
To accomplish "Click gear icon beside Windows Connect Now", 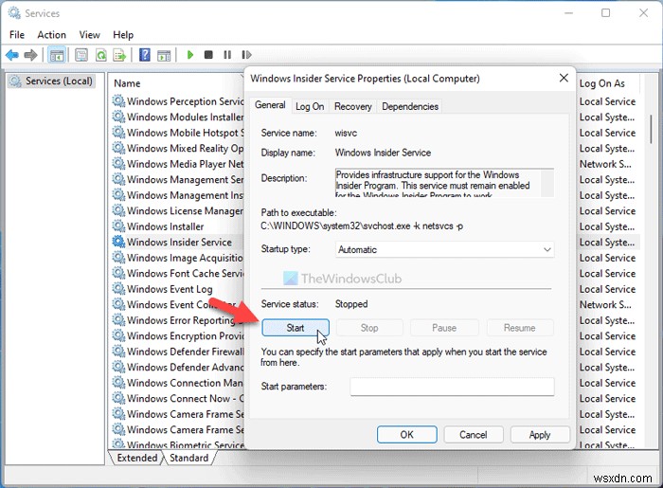I will click(118, 398).
